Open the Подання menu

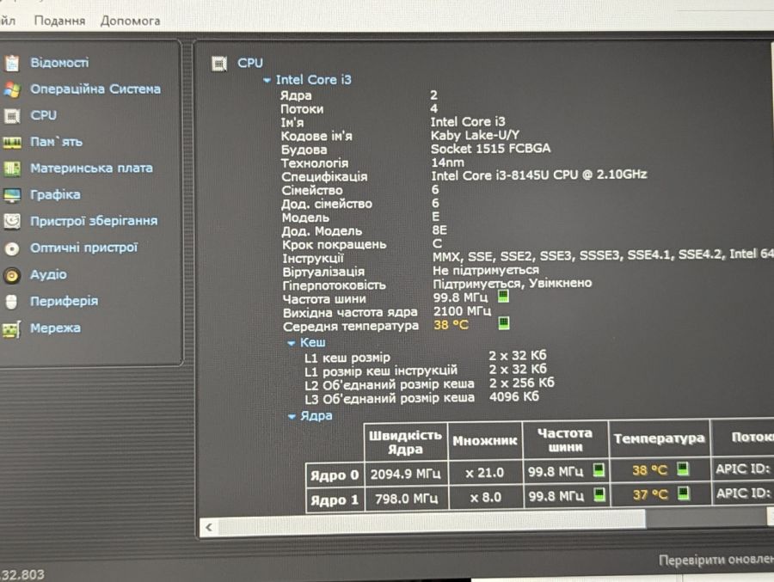(59, 21)
